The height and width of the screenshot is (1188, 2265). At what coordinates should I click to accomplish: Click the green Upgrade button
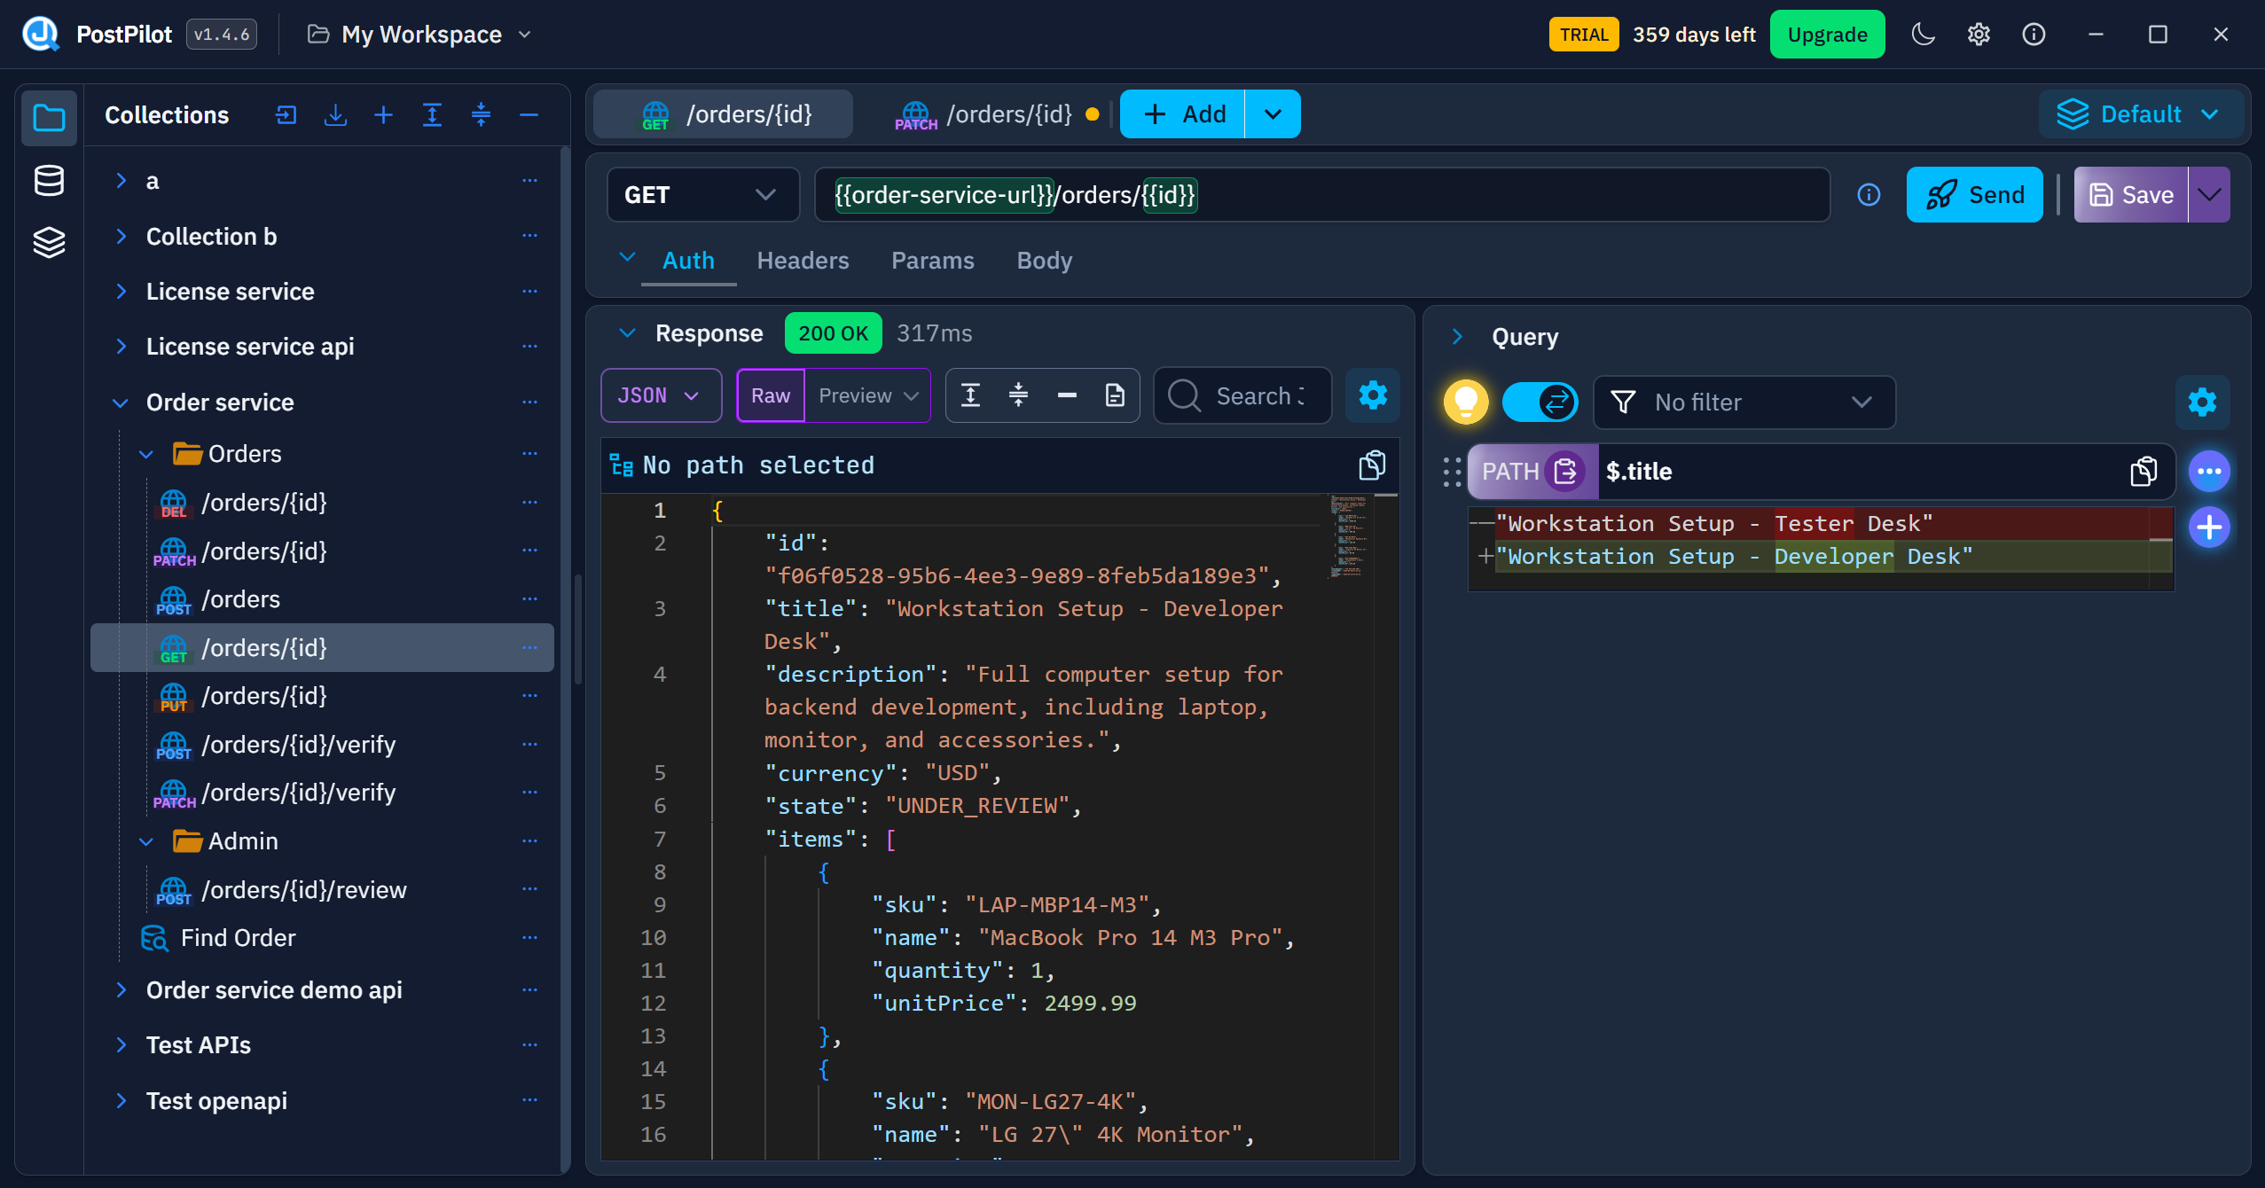coord(1827,35)
